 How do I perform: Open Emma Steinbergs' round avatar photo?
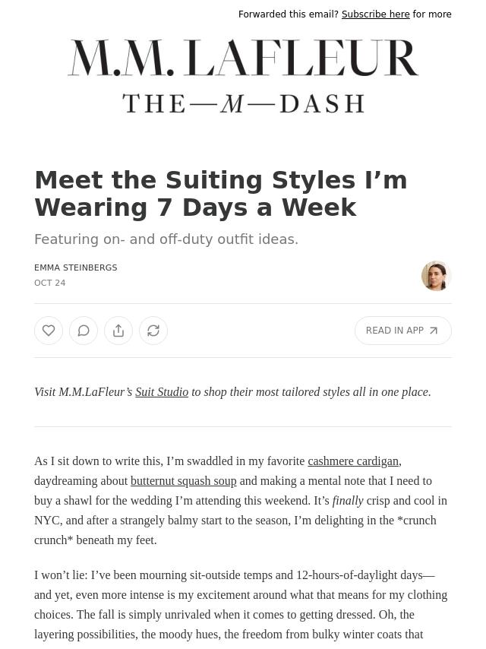pyautogui.click(x=436, y=276)
